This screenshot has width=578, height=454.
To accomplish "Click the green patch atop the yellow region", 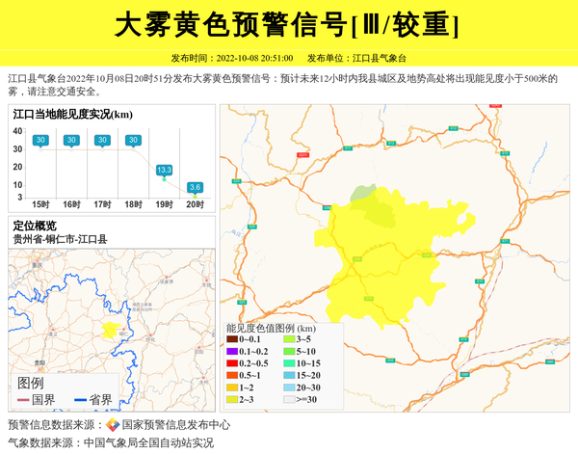I will pos(363,194).
